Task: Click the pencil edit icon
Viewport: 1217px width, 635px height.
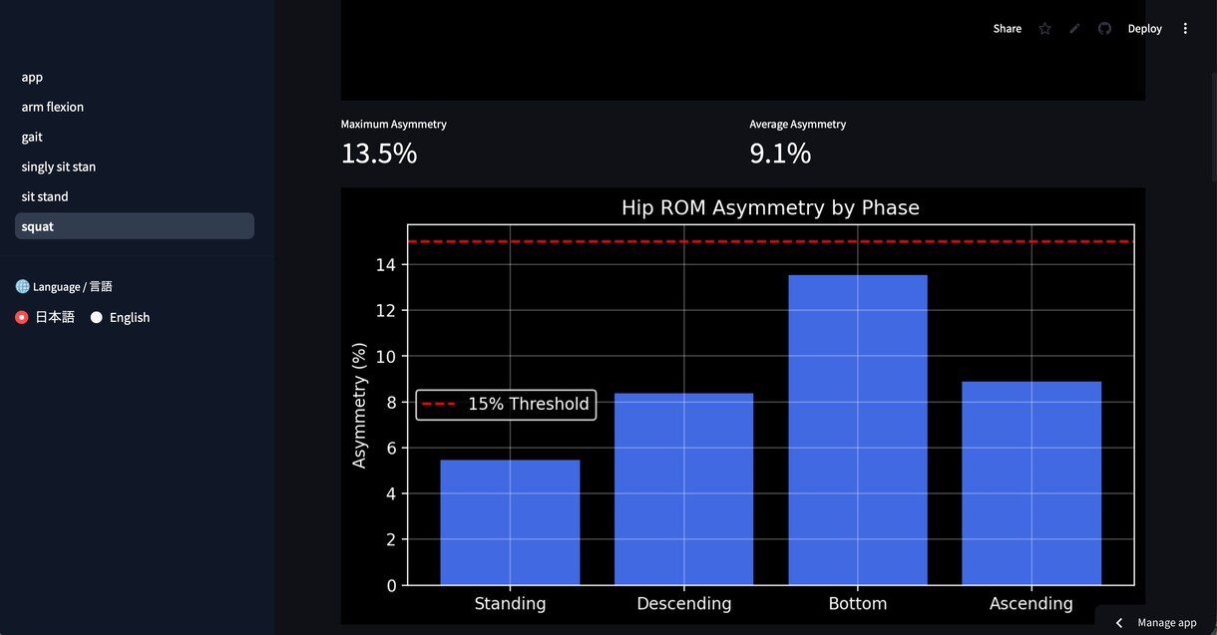Action: point(1074,29)
